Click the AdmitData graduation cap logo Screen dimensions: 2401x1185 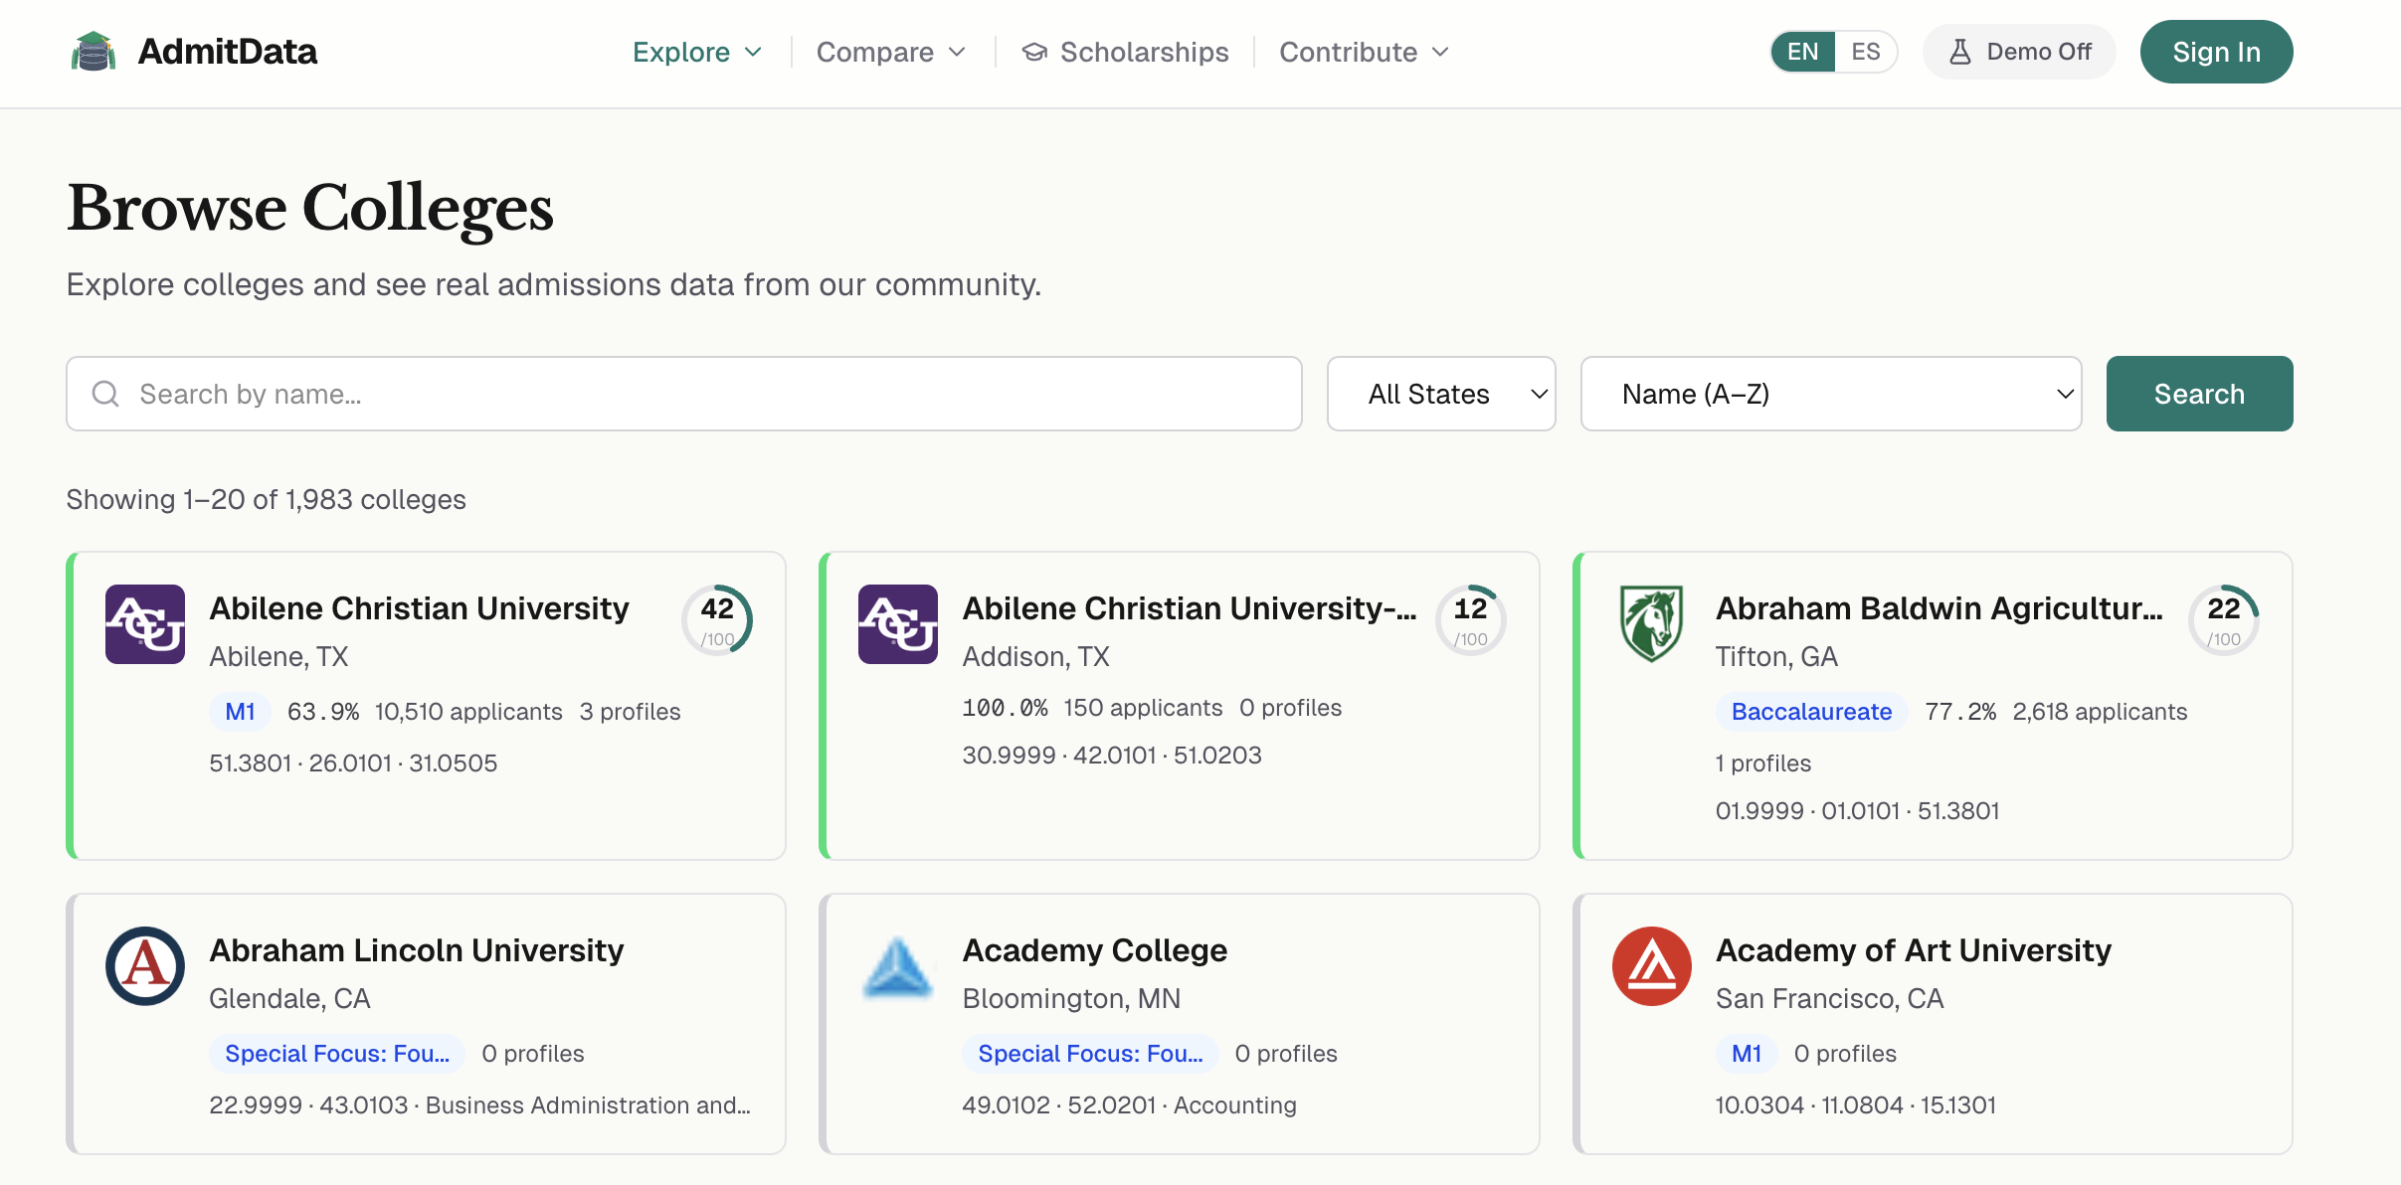[x=92, y=52]
